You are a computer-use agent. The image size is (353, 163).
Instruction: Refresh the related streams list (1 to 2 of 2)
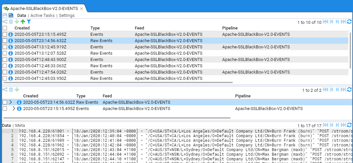(x=349, y=90)
